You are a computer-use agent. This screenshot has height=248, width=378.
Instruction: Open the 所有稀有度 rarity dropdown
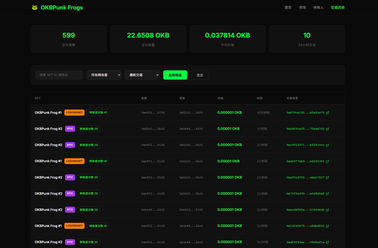pyautogui.click(x=104, y=75)
